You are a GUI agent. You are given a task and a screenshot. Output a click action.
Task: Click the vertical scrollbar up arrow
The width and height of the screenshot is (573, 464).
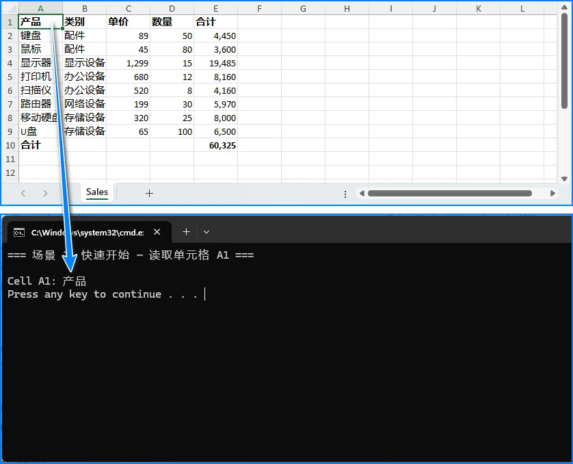tap(564, 8)
